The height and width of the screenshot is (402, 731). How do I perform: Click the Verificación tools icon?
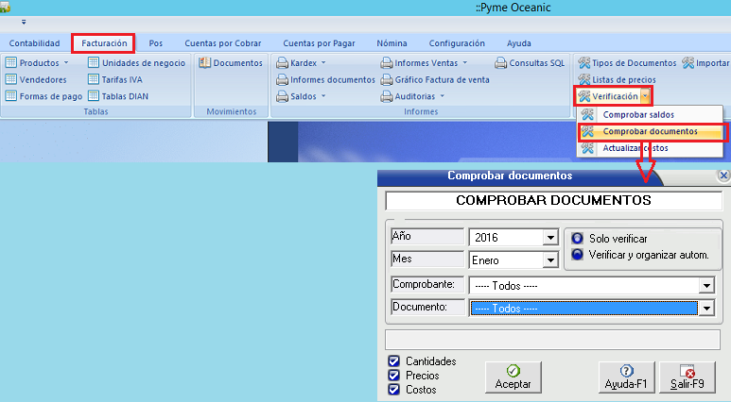(x=584, y=96)
